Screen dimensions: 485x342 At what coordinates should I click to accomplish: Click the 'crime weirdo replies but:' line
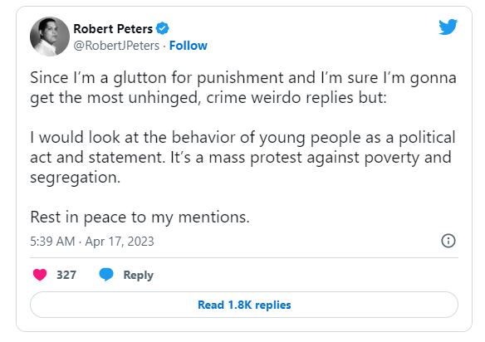(208, 98)
